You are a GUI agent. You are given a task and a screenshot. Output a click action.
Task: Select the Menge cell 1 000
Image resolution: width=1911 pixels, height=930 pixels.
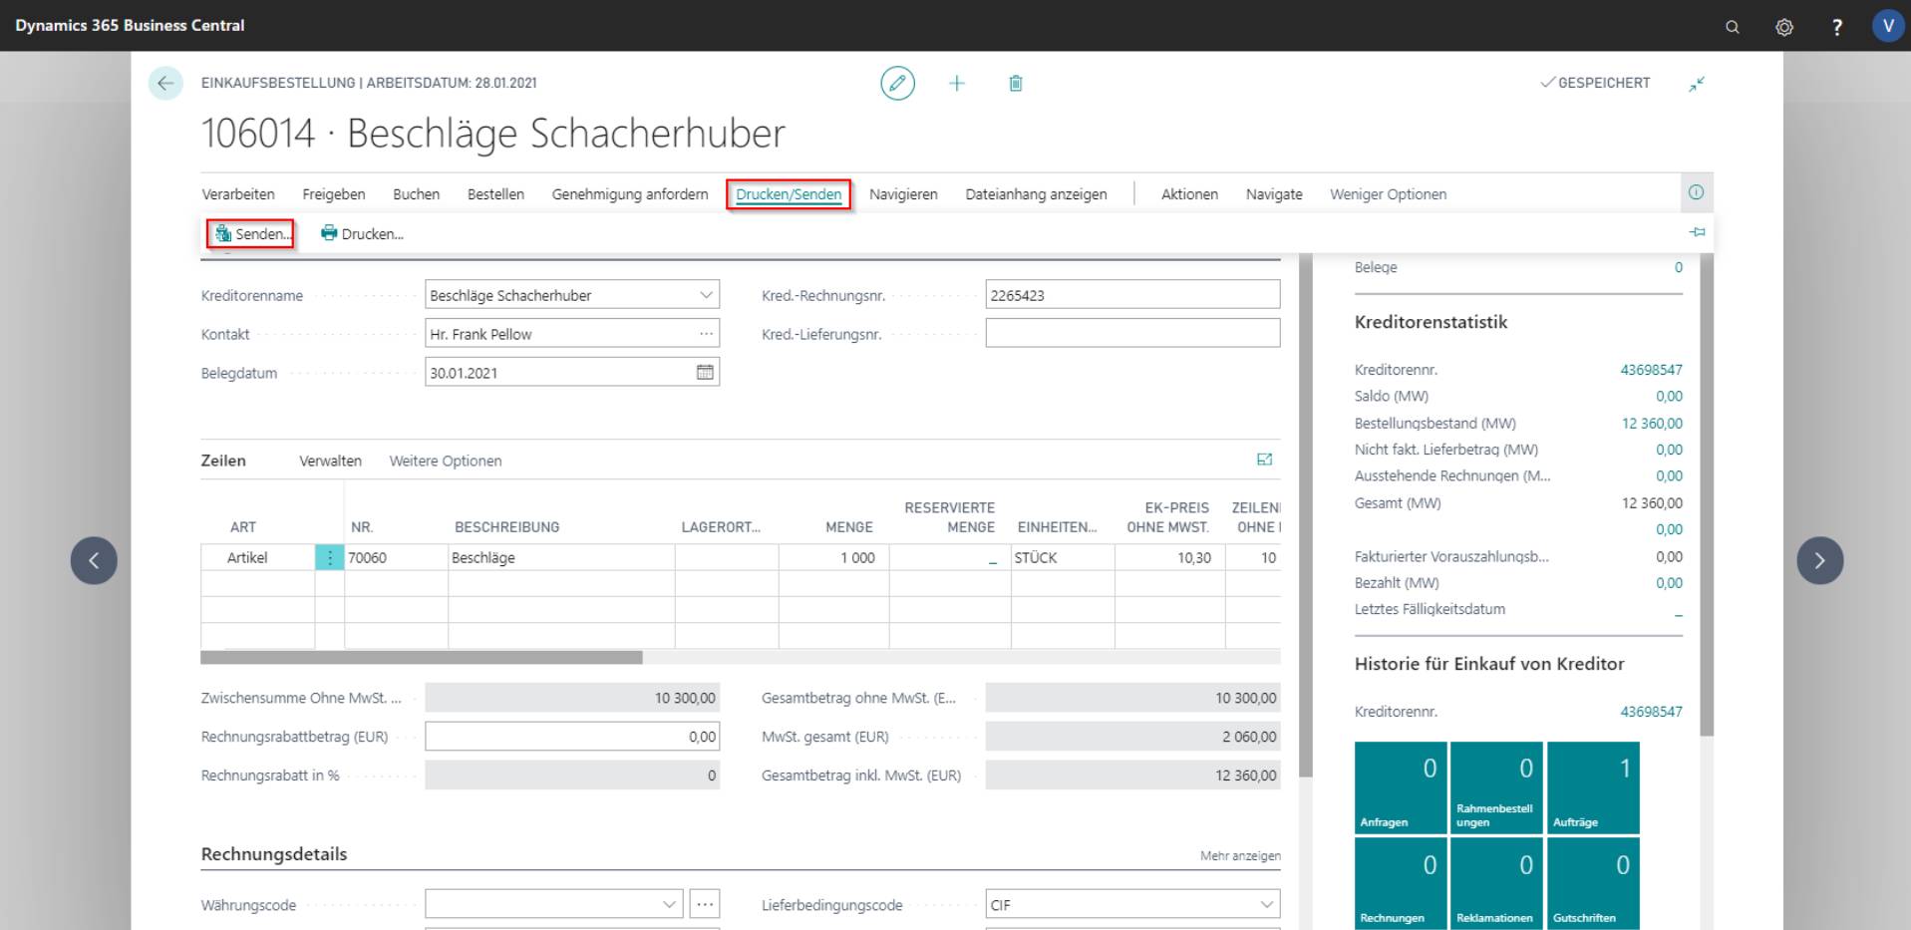(x=833, y=557)
